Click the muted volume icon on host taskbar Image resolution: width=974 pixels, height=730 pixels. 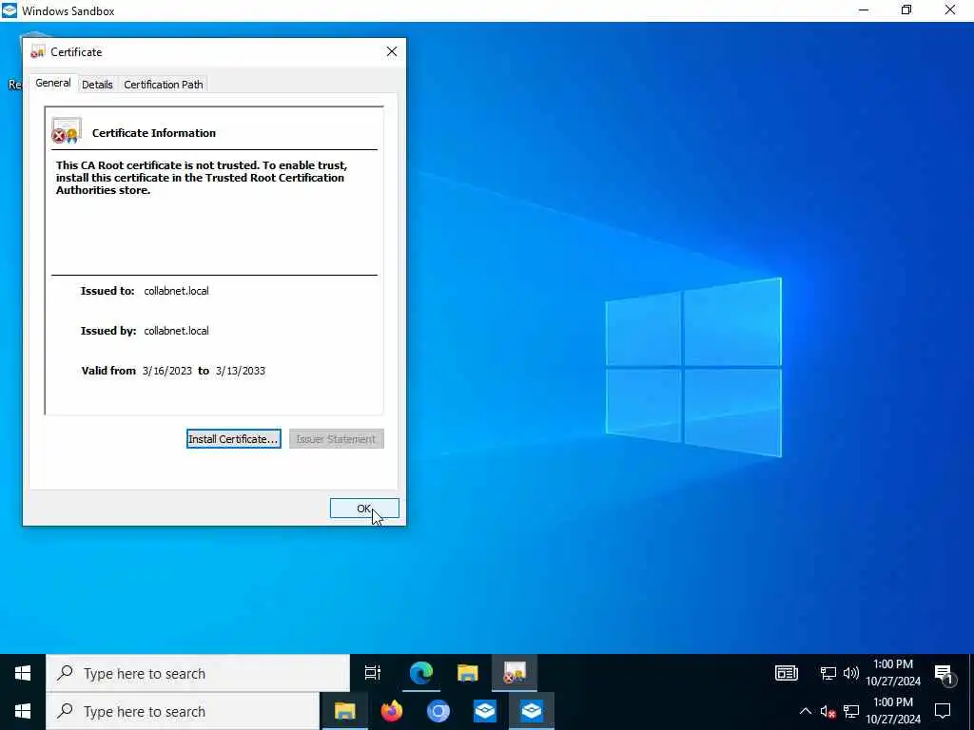[x=828, y=711]
